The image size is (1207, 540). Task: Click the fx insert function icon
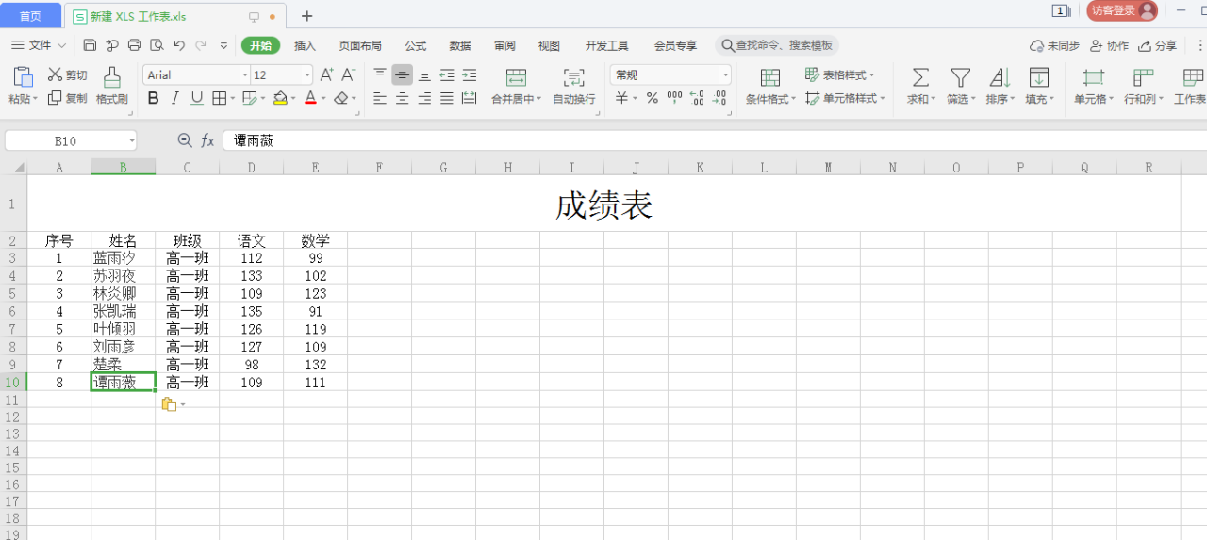coord(208,140)
